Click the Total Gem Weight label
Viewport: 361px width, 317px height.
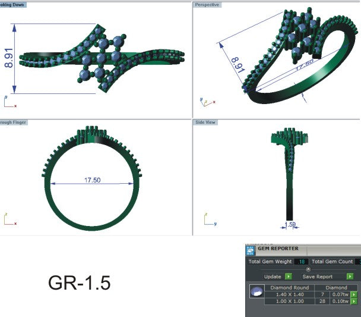[270, 262]
